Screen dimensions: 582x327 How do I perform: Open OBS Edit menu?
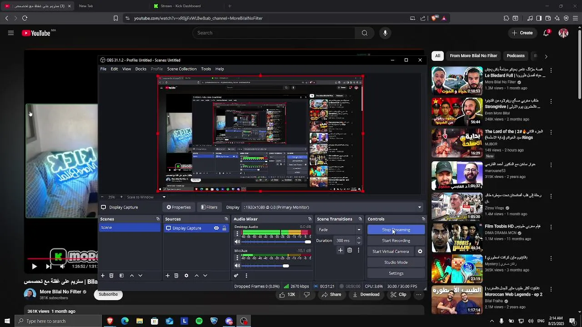tap(114, 69)
